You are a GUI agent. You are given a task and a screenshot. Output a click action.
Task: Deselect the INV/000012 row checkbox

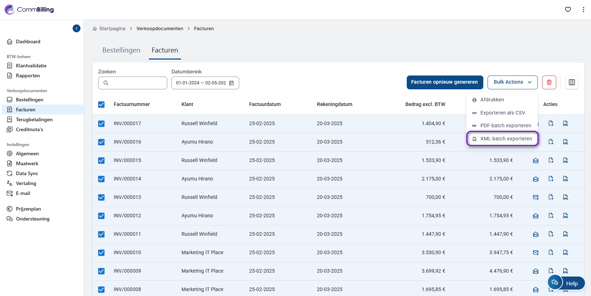click(x=101, y=216)
